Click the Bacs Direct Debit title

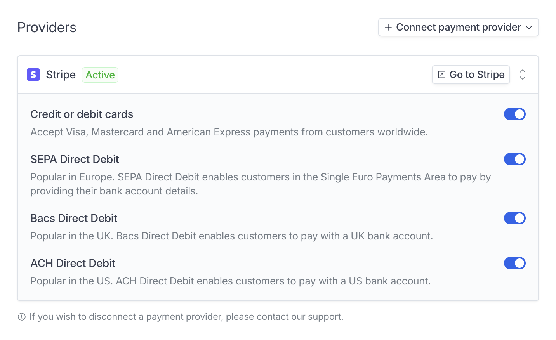[x=74, y=218]
